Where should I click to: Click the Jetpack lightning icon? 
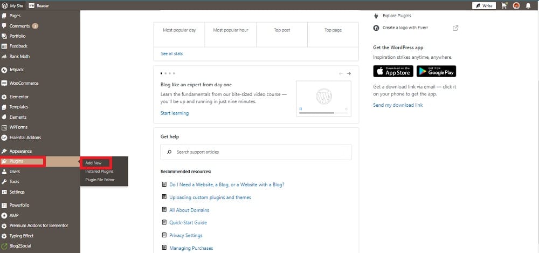[4, 70]
